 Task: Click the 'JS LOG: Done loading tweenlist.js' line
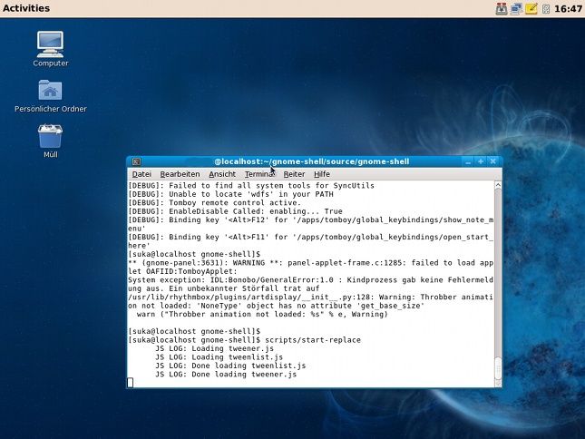tap(230, 366)
